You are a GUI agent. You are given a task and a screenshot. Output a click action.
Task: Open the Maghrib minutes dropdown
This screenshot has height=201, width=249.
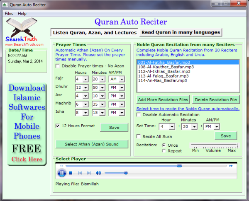point(102,104)
